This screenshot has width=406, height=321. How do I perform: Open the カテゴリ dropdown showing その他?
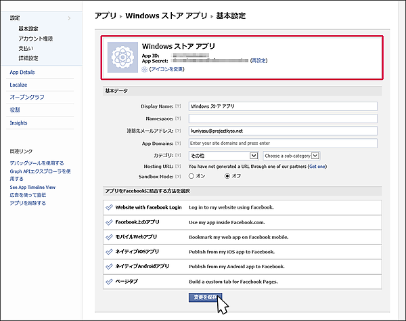223,155
